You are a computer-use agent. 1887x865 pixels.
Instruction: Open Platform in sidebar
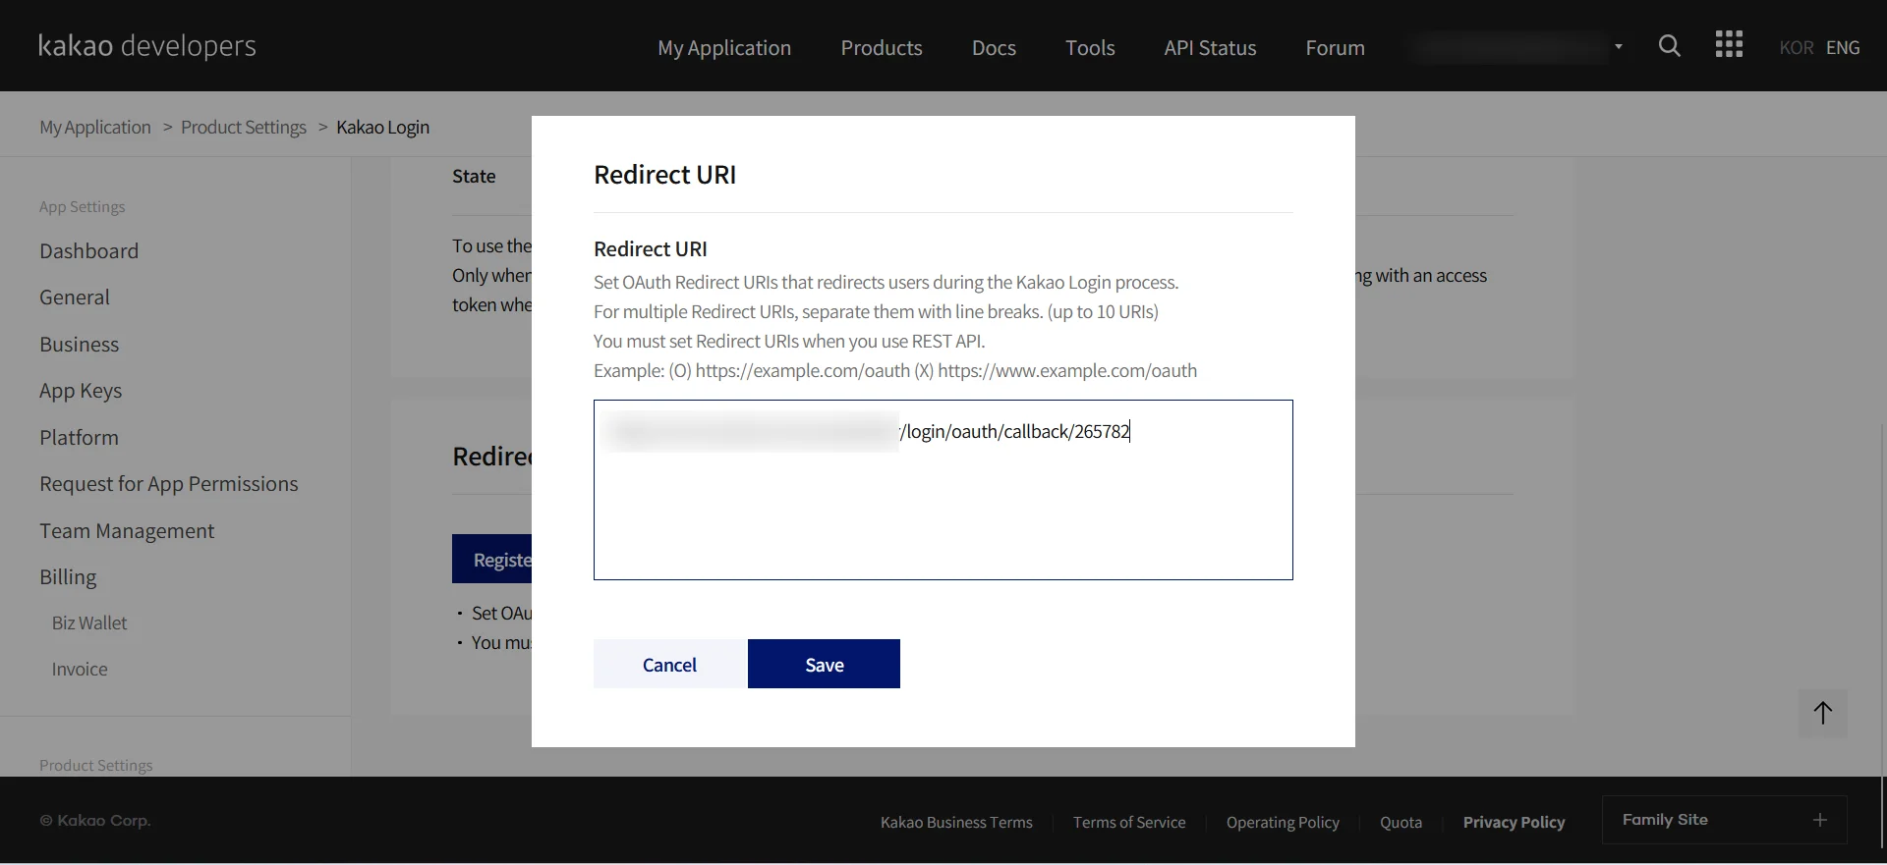pyautogui.click(x=80, y=438)
